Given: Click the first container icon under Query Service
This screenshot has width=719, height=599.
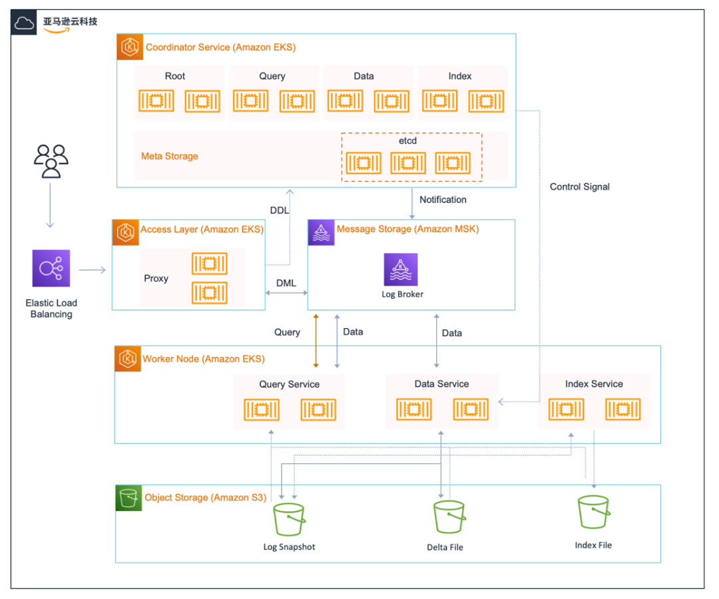Looking at the screenshot, I should 262,410.
